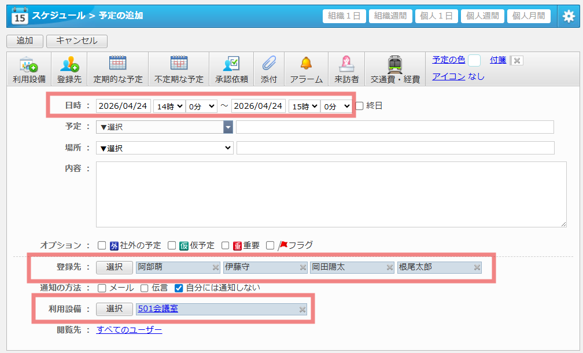Image resolution: width=583 pixels, height=353 pixels.
Task: Switch to 個人月間 (personal monthly) view
Action: [x=529, y=16]
